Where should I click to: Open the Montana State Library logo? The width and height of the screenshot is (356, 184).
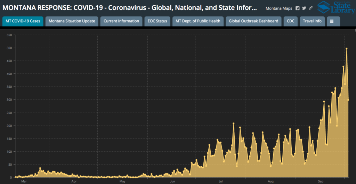(336, 8)
